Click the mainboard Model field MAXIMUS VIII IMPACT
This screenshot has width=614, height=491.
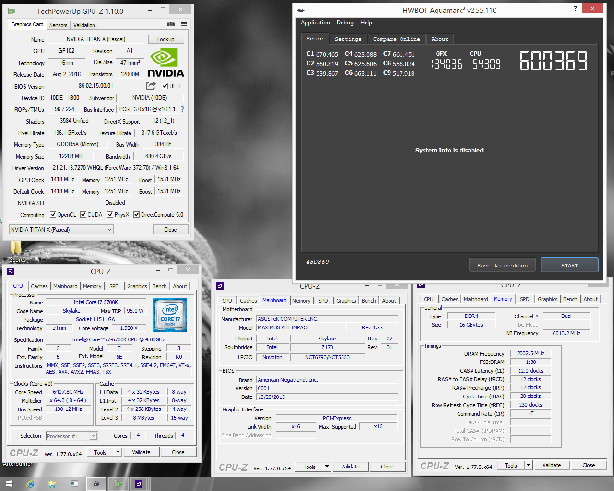(301, 327)
